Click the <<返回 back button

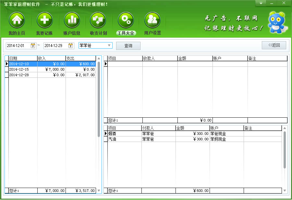tap(274, 45)
